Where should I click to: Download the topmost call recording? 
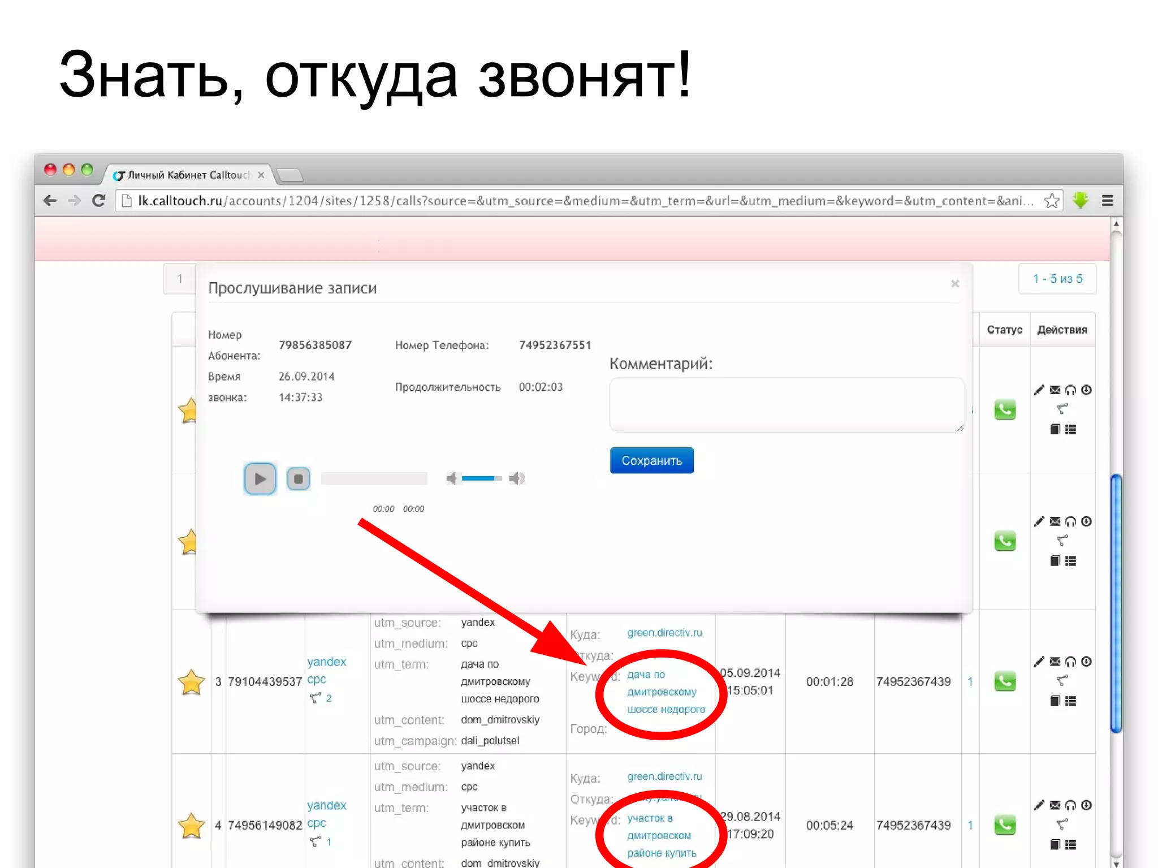pyautogui.click(x=1086, y=390)
